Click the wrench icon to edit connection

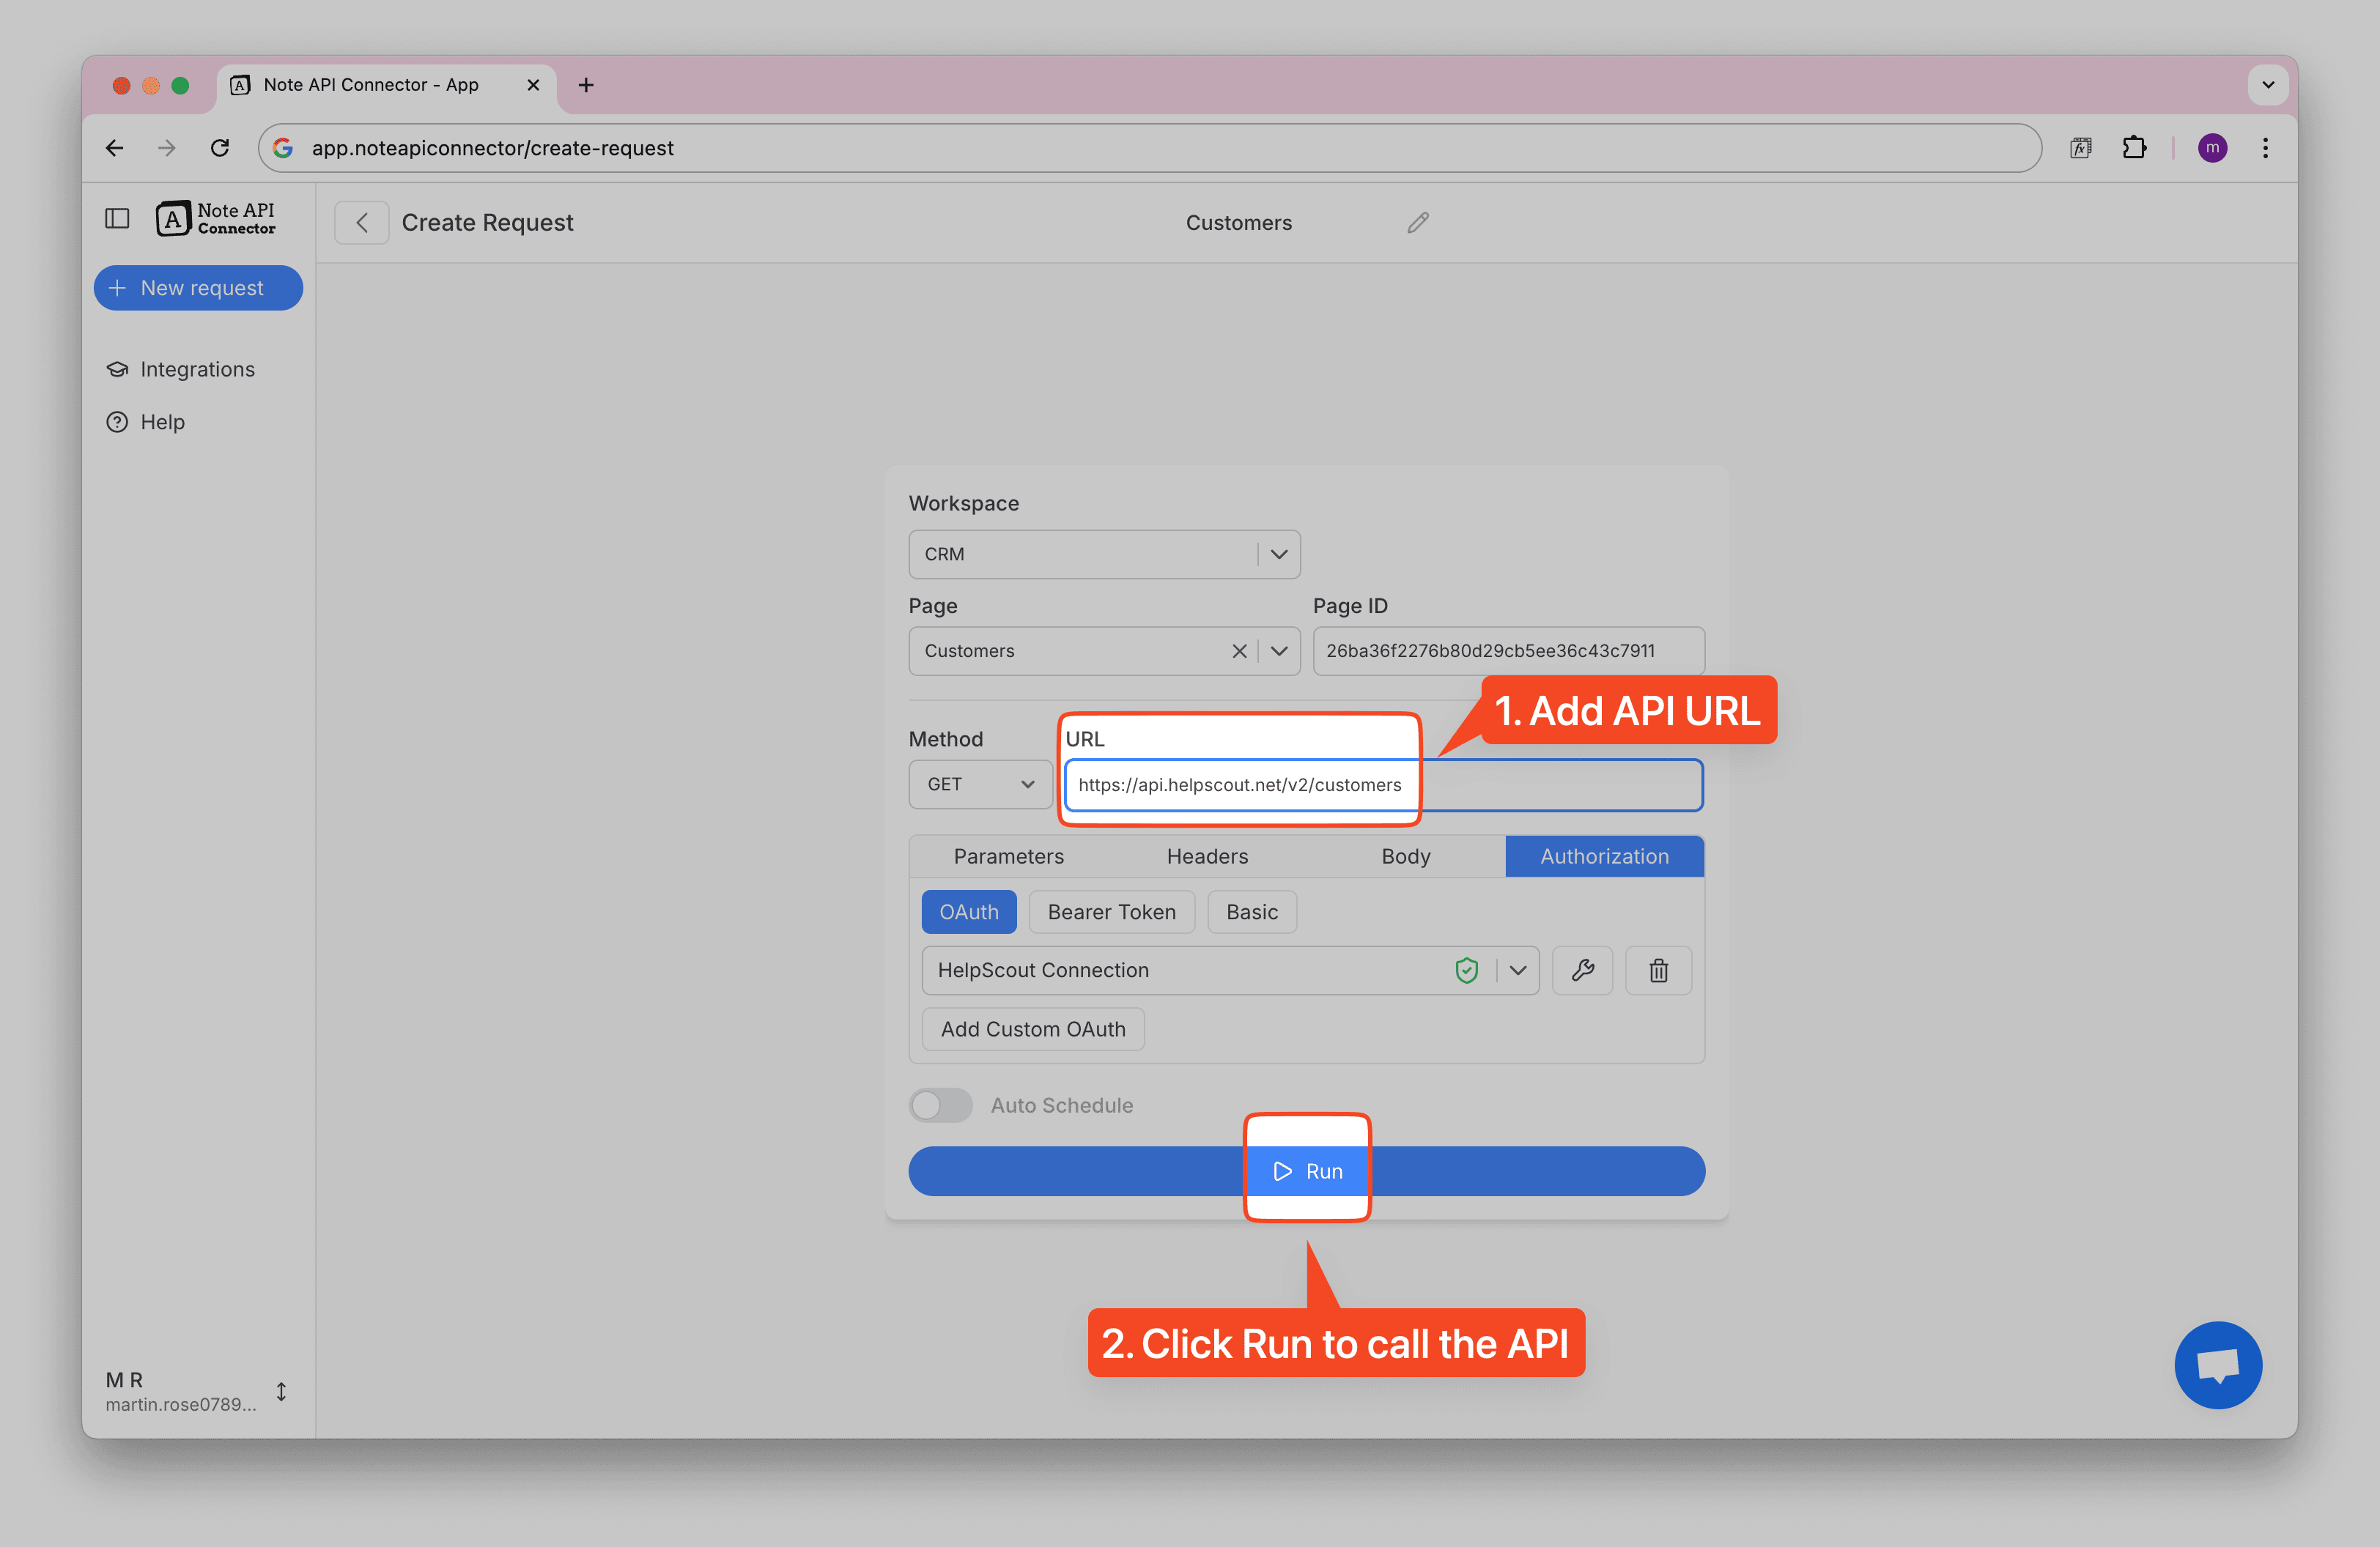1582,971
